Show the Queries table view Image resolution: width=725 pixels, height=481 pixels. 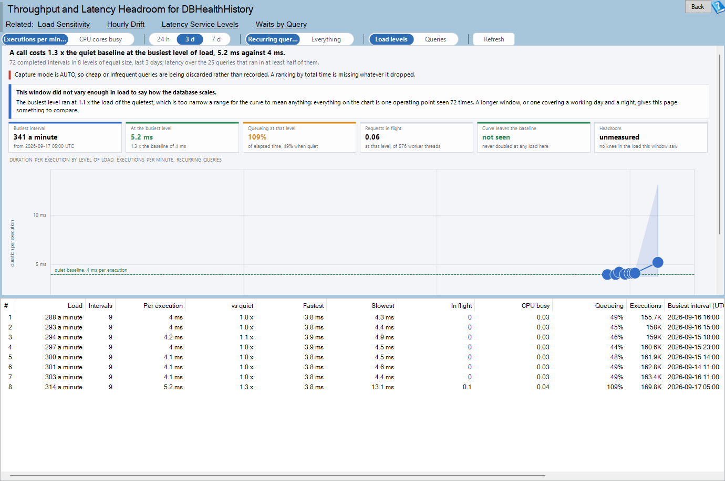tap(436, 39)
